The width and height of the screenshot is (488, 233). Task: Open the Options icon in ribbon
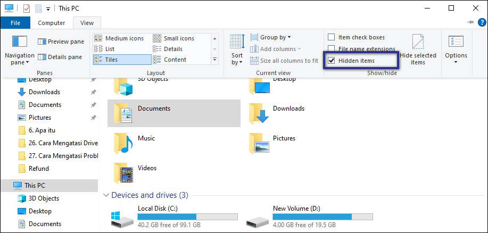pyautogui.click(x=456, y=43)
